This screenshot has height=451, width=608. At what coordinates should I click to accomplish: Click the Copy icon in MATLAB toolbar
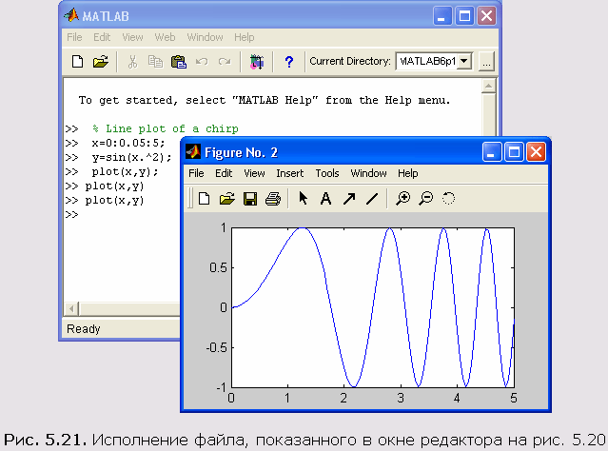coord(155,61)
